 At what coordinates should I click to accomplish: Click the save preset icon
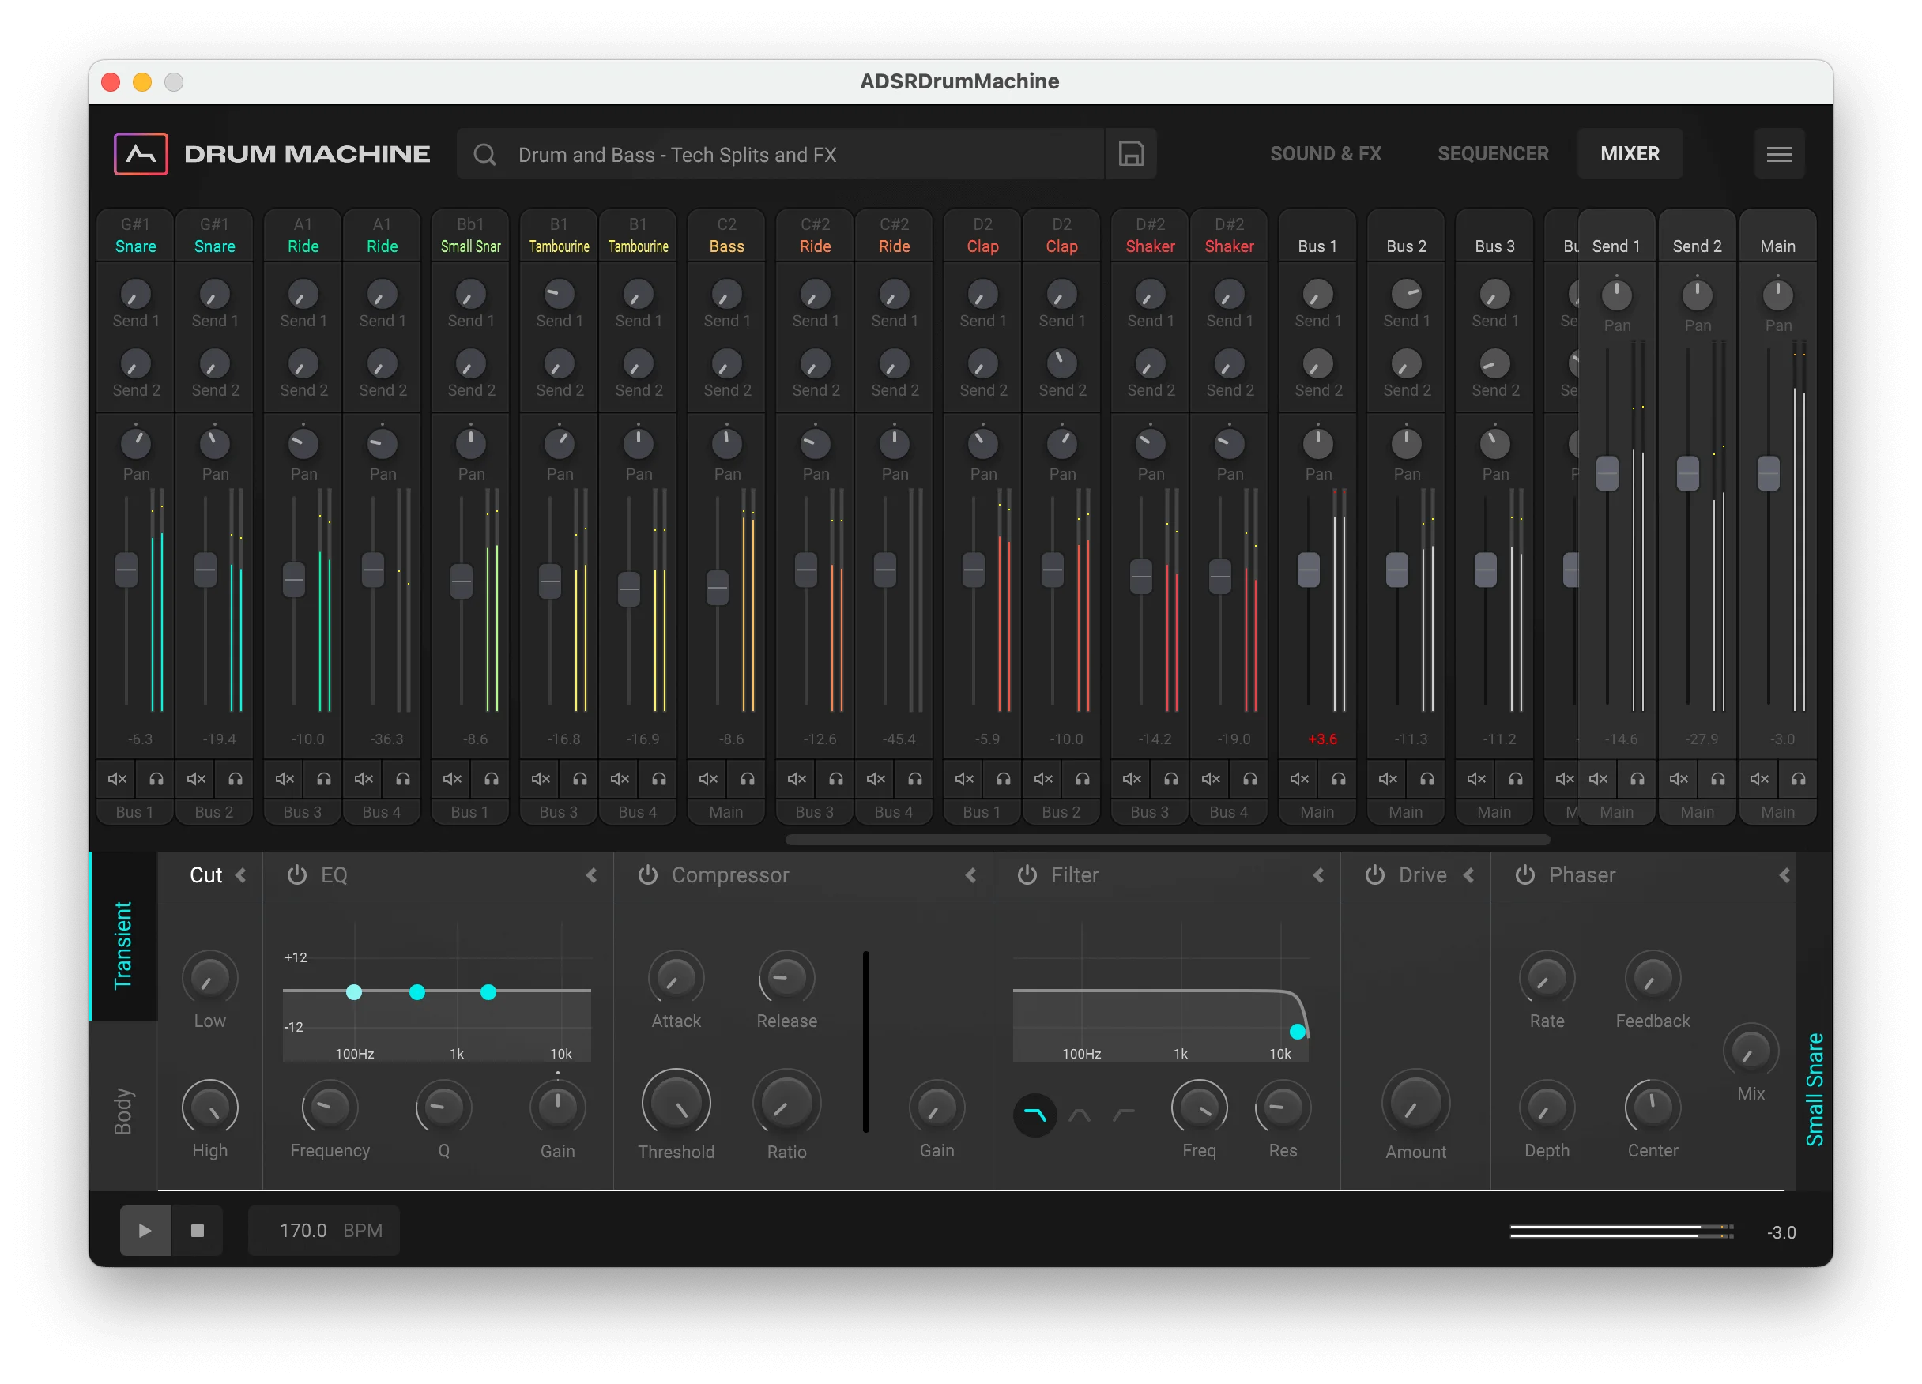pyautogui.click(x=1132, y=153)
